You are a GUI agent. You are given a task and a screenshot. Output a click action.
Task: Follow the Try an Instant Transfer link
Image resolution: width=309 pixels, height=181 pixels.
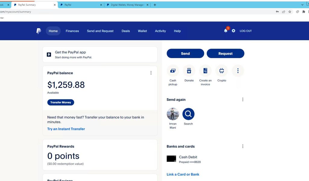point(66,129)
